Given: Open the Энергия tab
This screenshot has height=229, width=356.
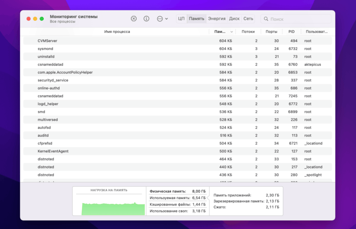Looking at the screenshot, I should 216,19.
